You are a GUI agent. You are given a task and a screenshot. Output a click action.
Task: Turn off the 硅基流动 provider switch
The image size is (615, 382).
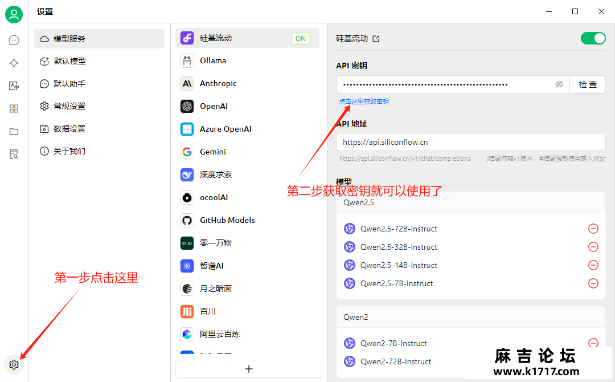coord(593,38)
